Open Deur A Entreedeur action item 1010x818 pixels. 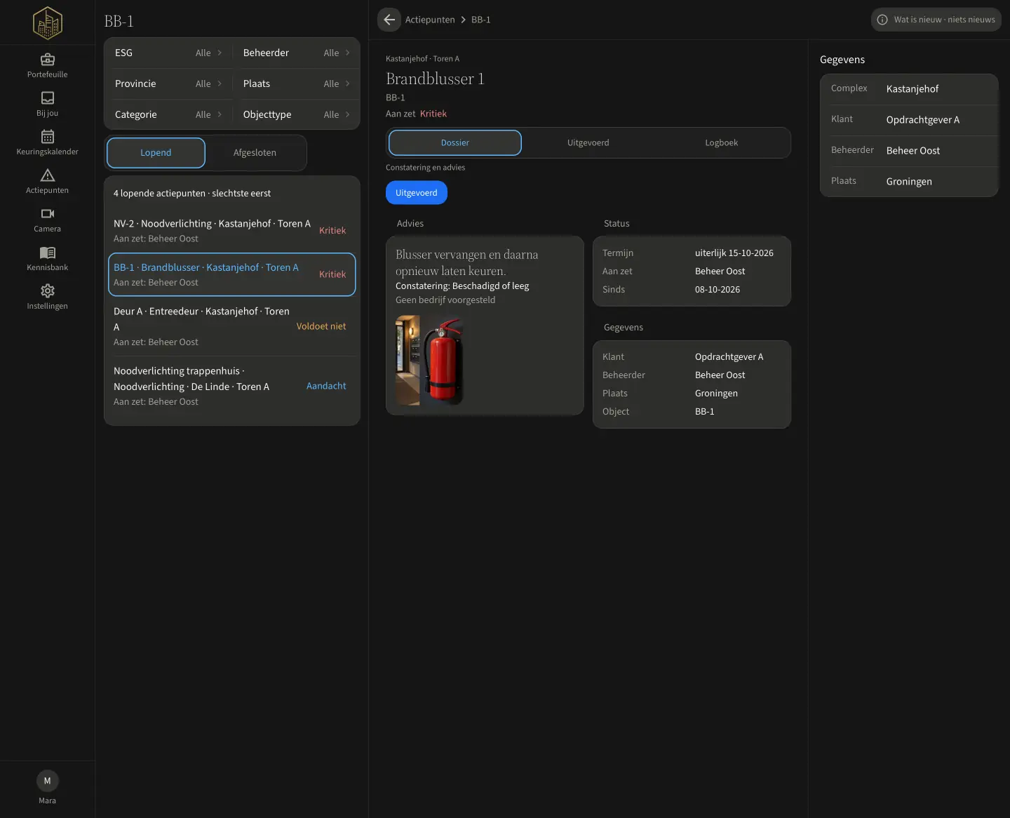(231, 326)
